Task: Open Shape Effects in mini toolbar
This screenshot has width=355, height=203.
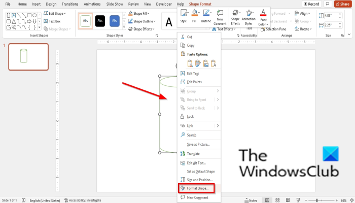Action: (235, 17)
